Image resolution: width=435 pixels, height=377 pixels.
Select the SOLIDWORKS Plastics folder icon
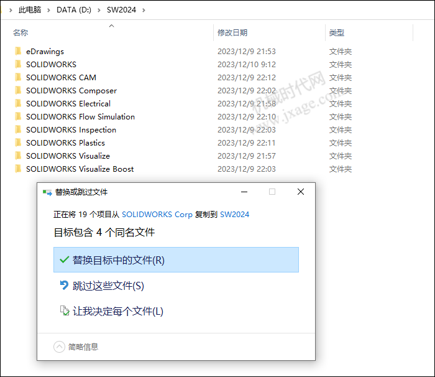click(18, 142)
